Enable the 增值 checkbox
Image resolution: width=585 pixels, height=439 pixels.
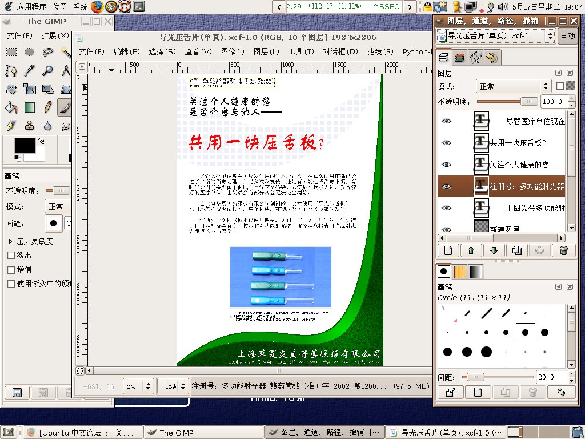[11, 270]
